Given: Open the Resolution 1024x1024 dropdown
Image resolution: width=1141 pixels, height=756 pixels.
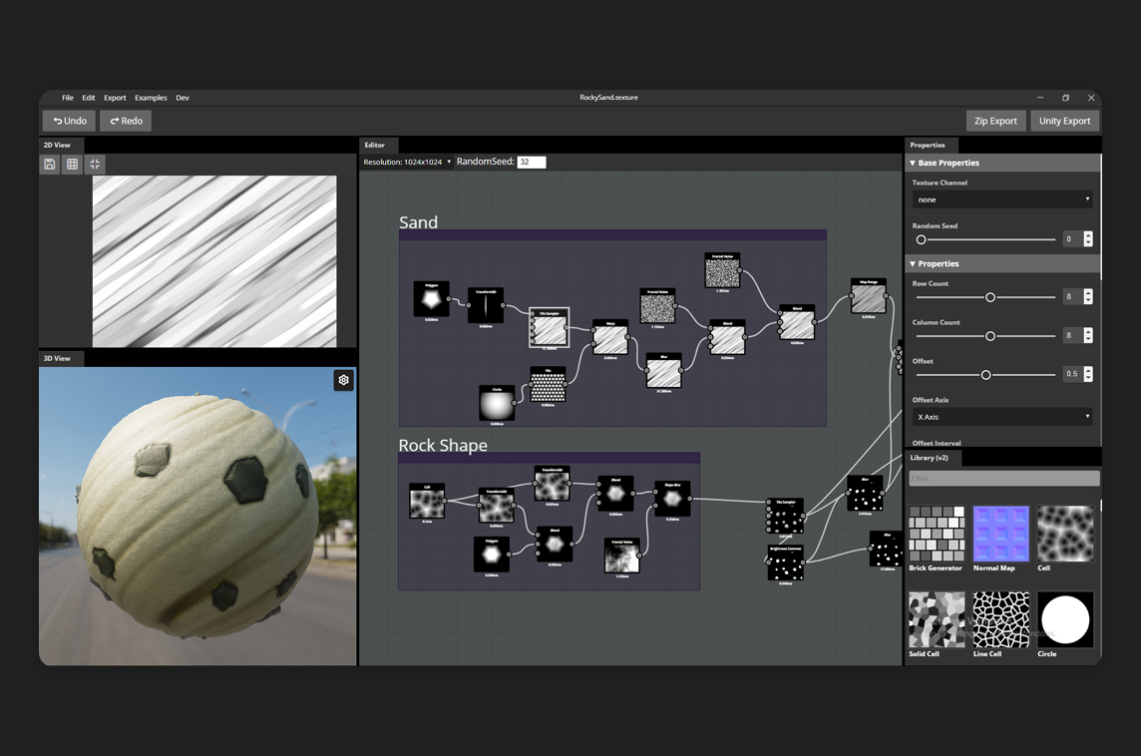Looking at the screenshot, I should click(x=408, y=162).
